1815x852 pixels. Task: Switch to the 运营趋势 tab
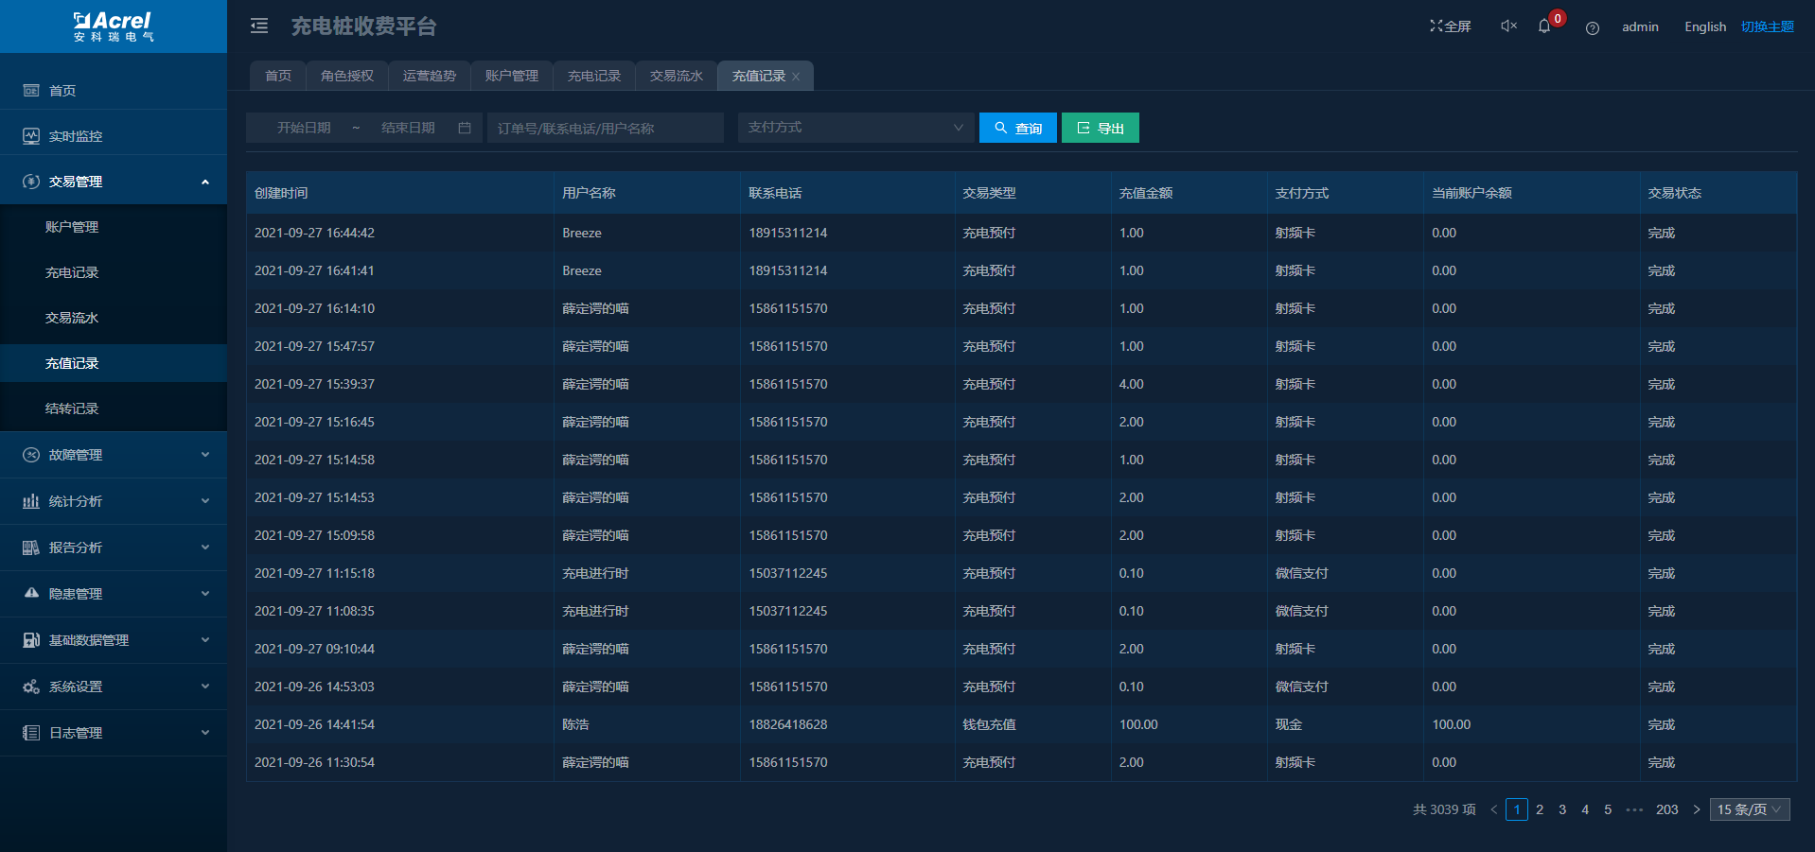pyautogui.click(x=429, y=76)
